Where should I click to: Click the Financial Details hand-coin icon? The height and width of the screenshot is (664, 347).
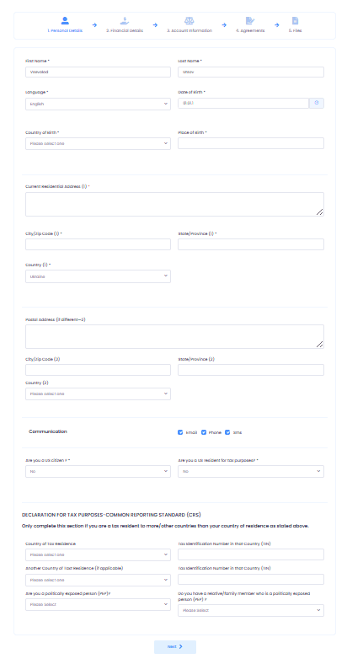(x=125, y=21)
